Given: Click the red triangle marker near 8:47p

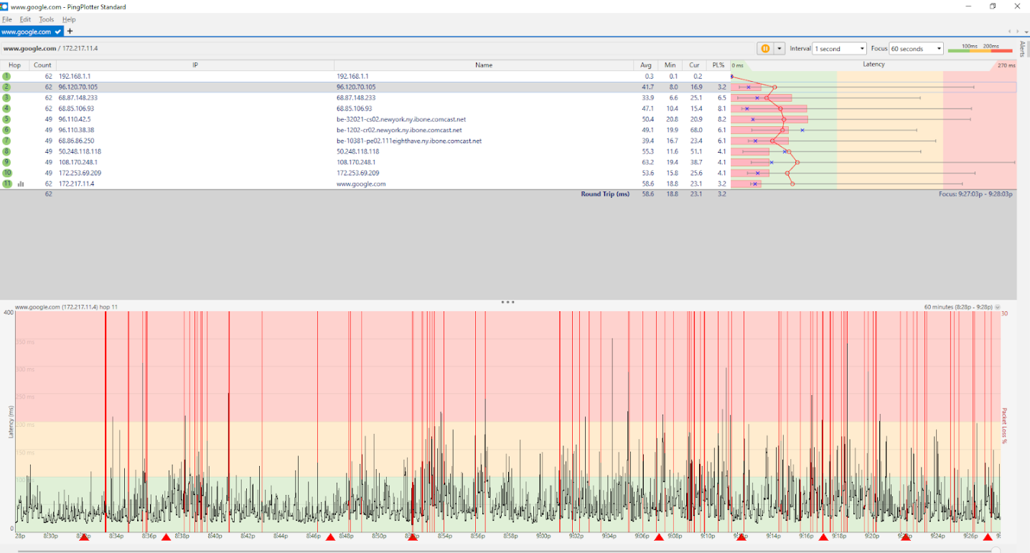Looking at the screenshot, I should tap(330, 537).
